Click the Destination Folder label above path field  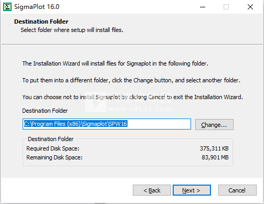pos(45,111)
